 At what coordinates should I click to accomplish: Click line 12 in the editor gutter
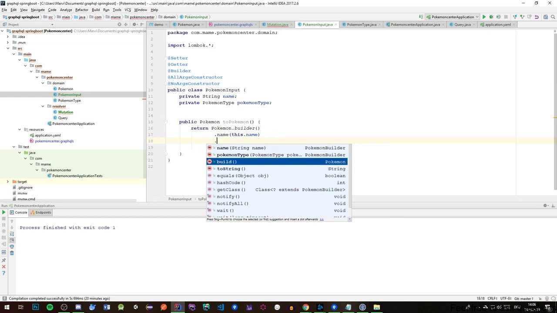[150, 103]
